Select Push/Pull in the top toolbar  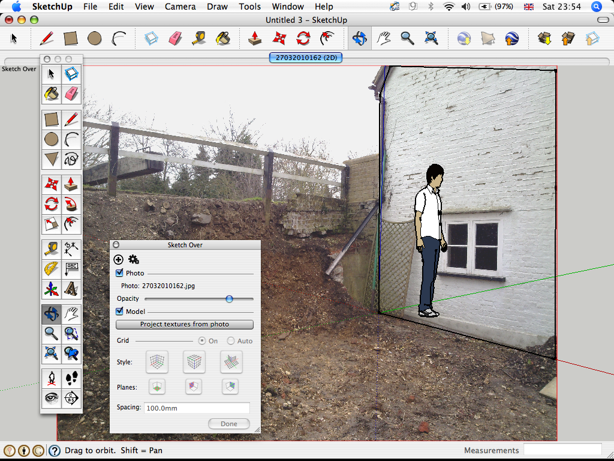click(x=255, y=38)
